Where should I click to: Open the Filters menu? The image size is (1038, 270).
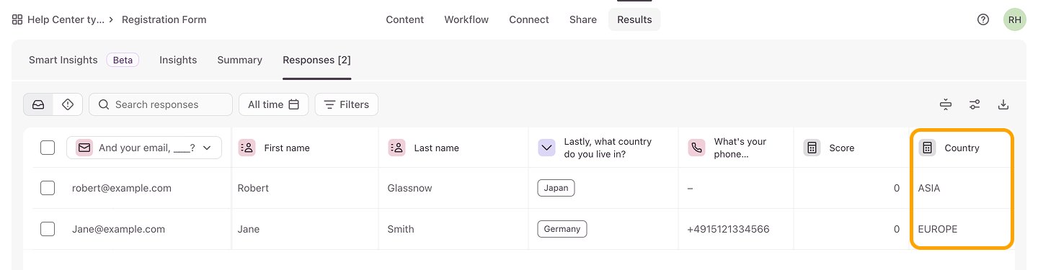347,104
